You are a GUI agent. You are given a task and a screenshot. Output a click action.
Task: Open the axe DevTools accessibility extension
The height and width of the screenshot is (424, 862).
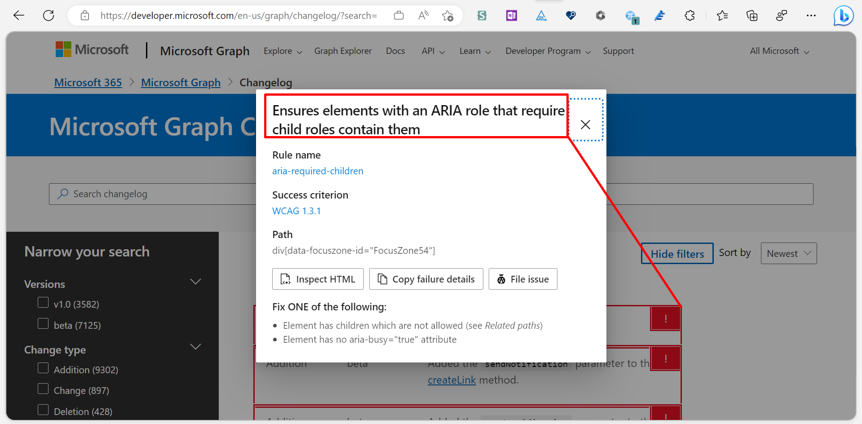(541, 15)
